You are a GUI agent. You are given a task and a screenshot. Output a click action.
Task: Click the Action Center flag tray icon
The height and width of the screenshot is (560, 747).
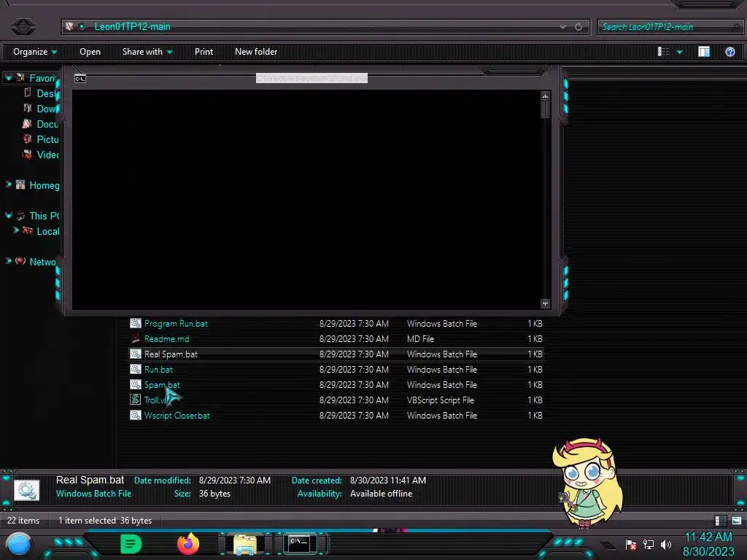(631, 544)
